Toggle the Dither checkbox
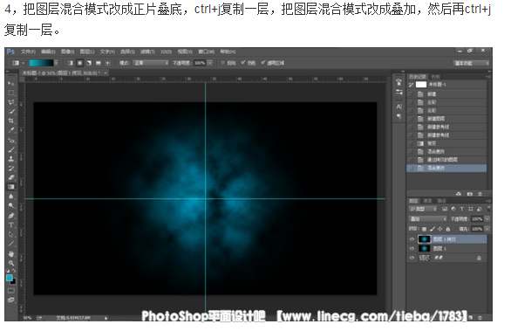The height and width of the screenshot is (331, 511). (243, 63)
